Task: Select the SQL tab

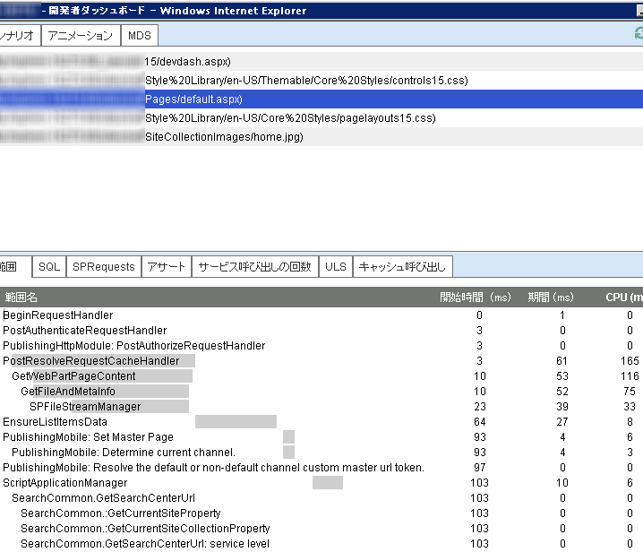Action: point(49,267)
